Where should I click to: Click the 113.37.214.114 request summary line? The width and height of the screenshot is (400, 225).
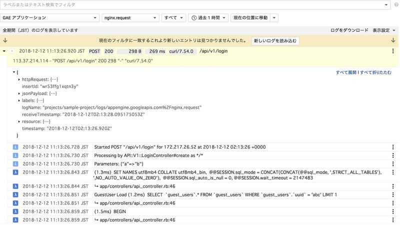tap(83, 61)
